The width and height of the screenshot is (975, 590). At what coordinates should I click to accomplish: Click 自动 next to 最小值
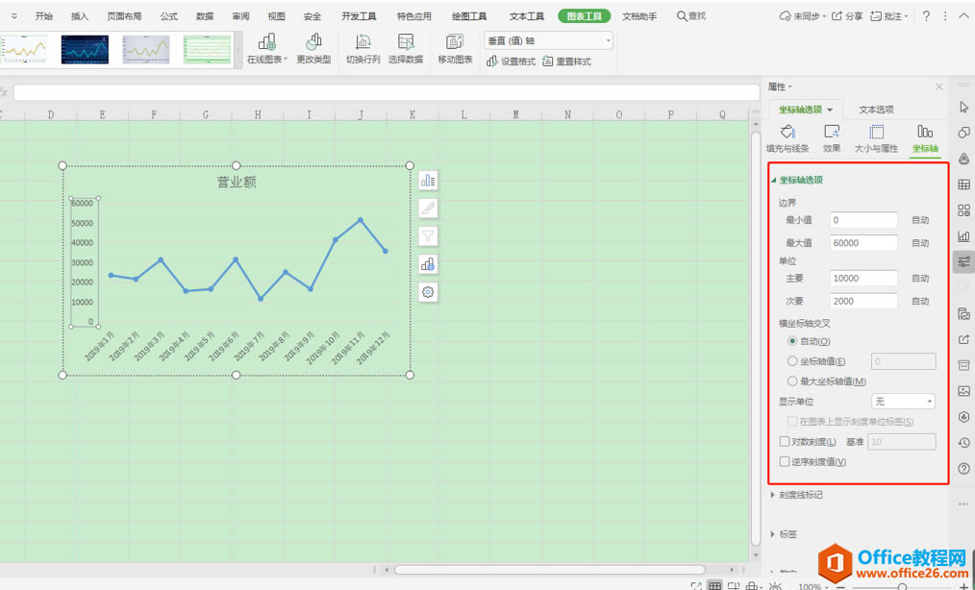[920, 220]
